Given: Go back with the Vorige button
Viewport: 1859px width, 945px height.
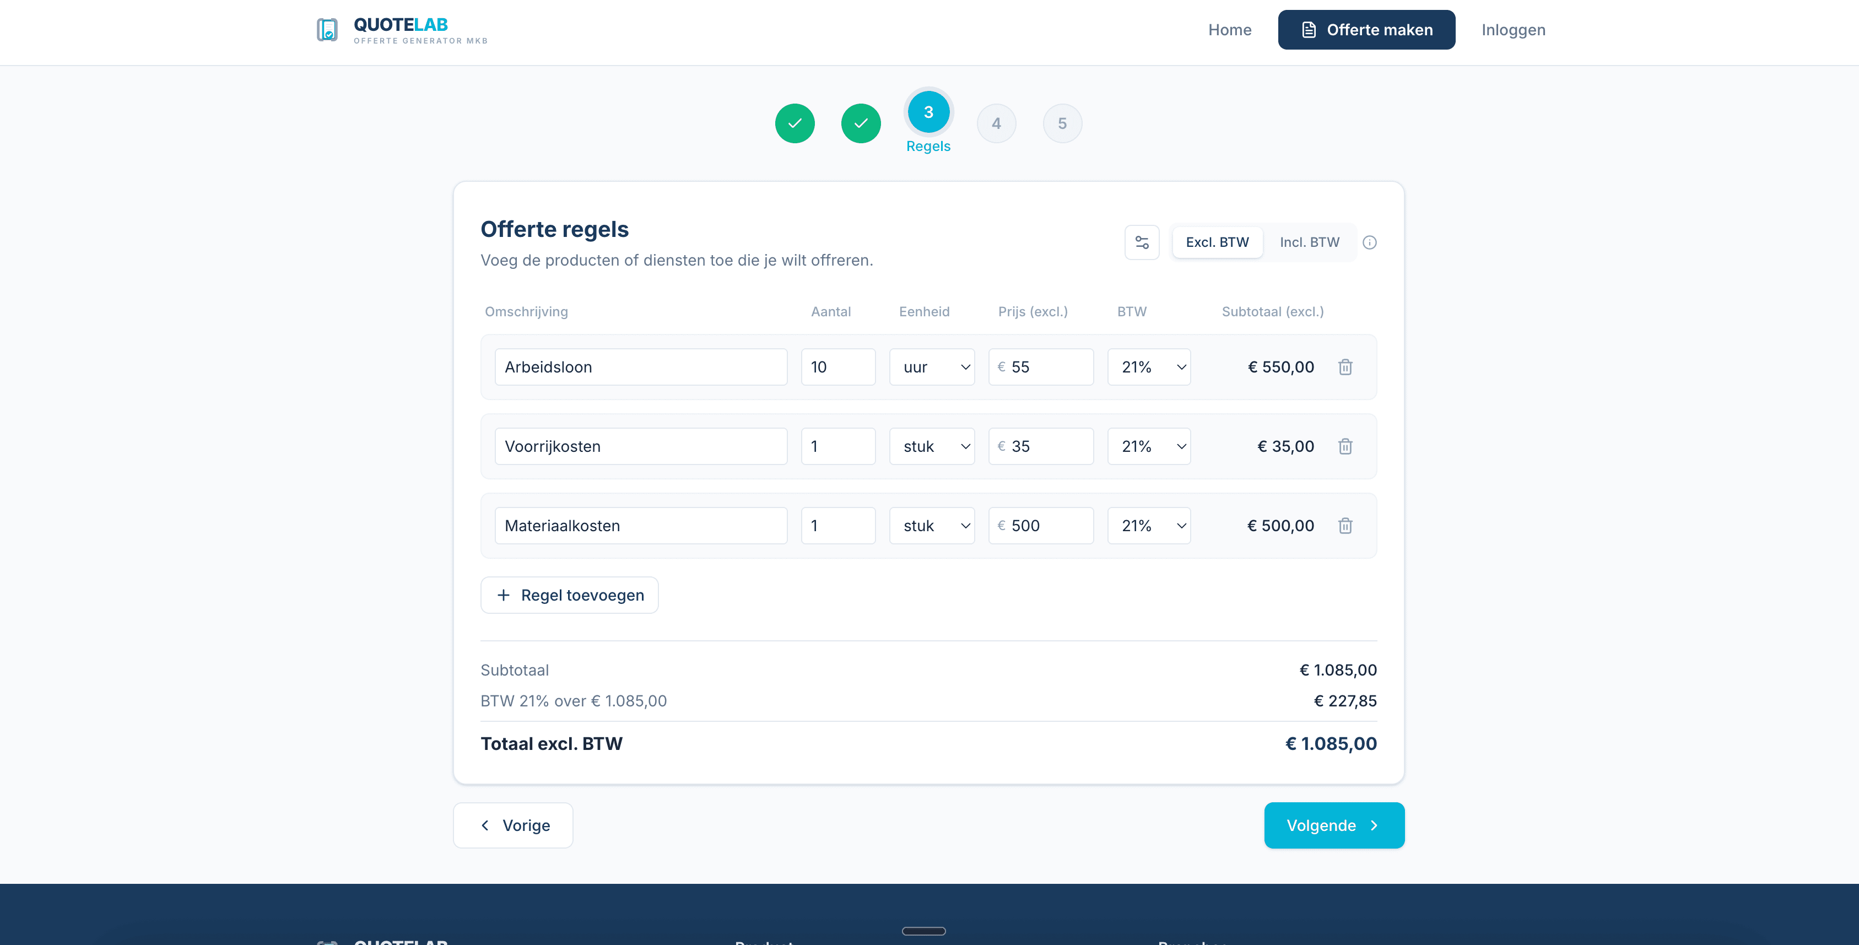Looking at the screenshot, I should [x=513, y=825].
